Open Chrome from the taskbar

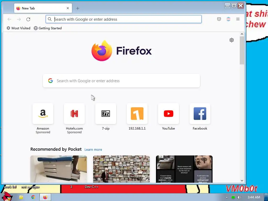[x=33, y=197]
